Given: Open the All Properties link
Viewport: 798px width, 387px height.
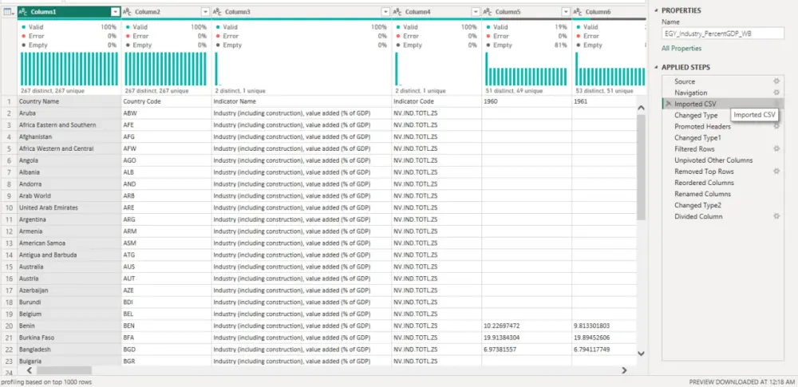Looking at the screenshot, I should click(681, 49).
